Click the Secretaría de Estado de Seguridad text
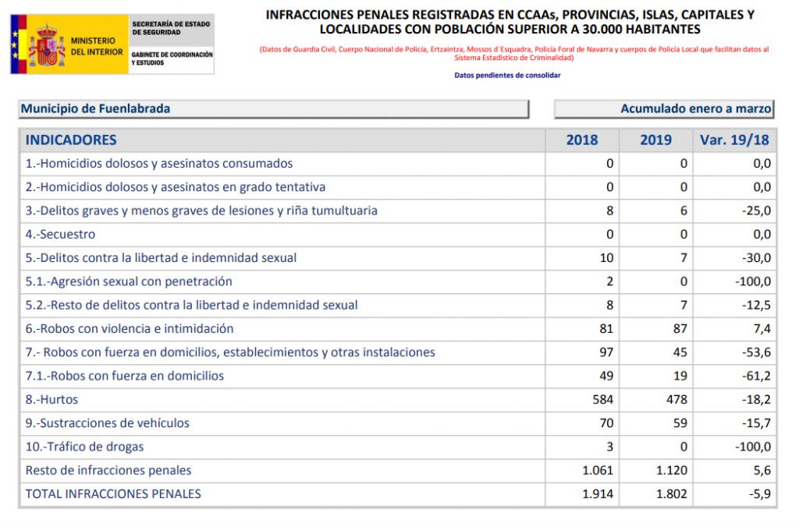Screen dimensions: 799x527 171,28
